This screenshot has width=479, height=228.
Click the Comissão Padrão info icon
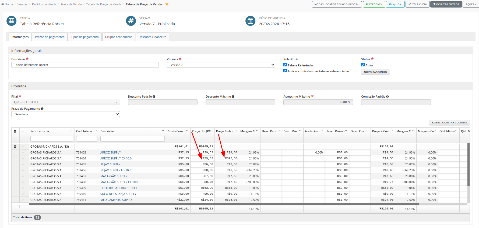(x=388, y=97)
